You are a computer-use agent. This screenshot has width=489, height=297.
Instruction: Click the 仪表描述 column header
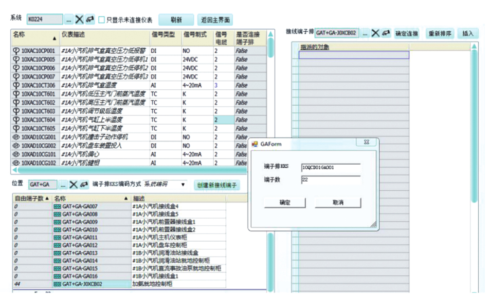coord(104,38)
